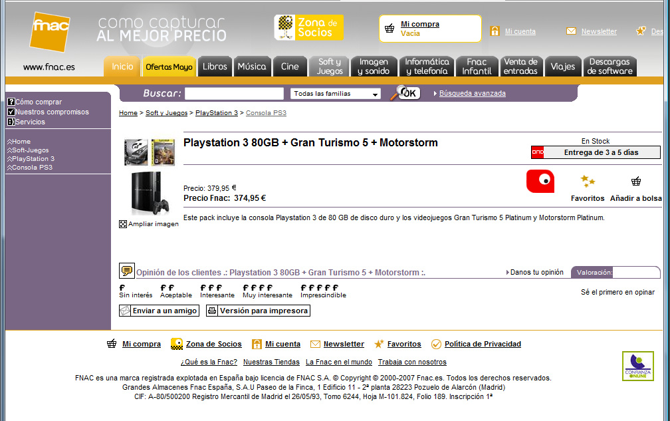
Task: Click the footer Zona de Socios yellow icon
Action: pos(177,344)
